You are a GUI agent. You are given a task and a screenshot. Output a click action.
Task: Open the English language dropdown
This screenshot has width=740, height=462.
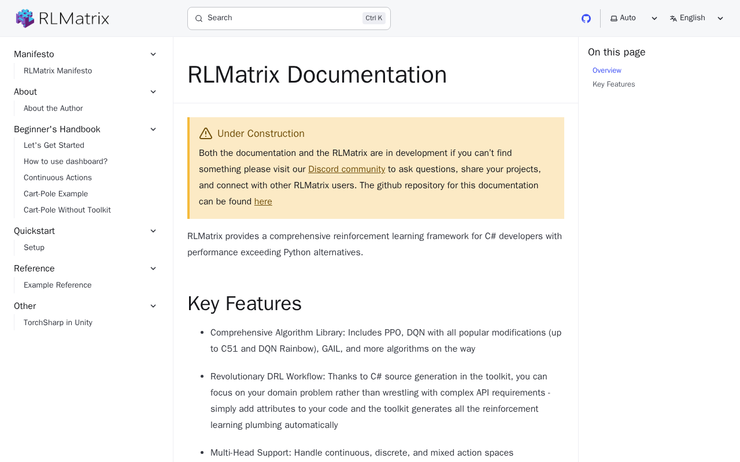pyautogui.click(x=697, y=18)
